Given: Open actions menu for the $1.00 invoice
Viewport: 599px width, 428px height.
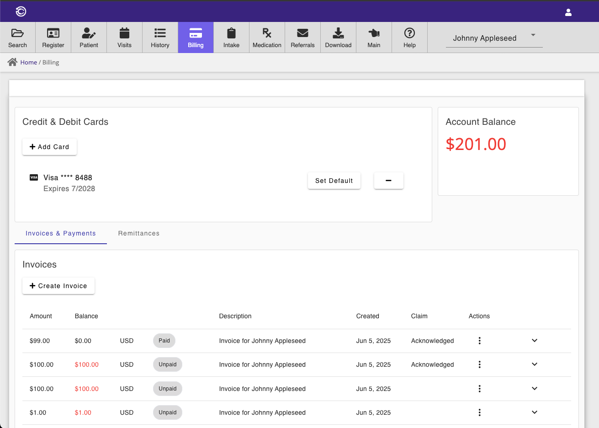Looking at the screenshot, I should coord(479,412).
